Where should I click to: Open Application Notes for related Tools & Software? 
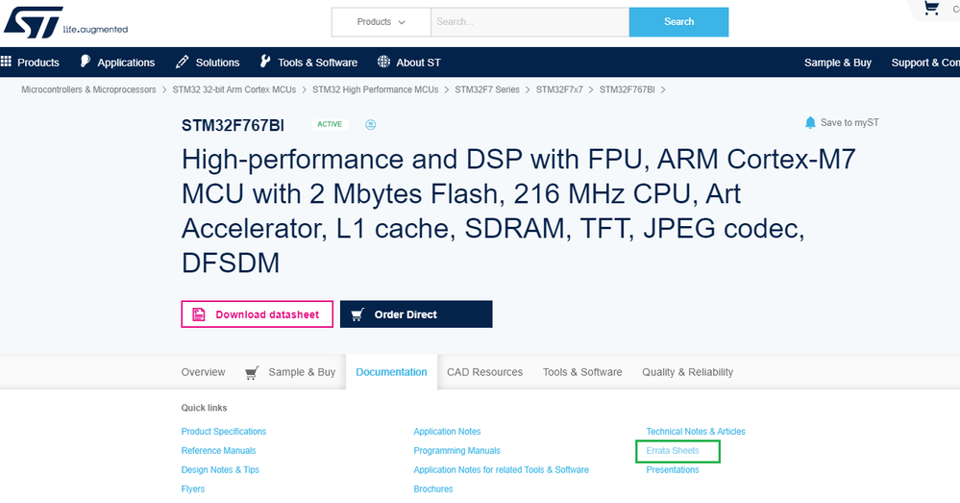tap(501, 470)
